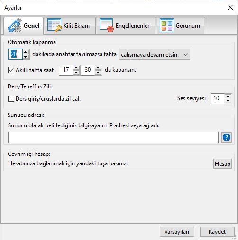Click the Kilit Ekranı key window icon
The image size is (238, 240).
[55, 25]
